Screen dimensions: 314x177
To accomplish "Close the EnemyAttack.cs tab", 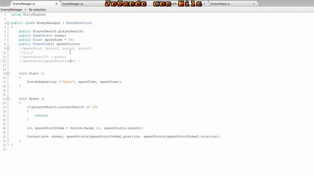I will pos(254,4).
